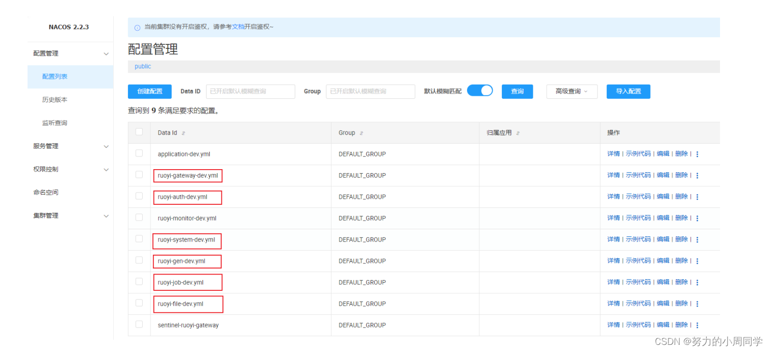The height and width of the screenshot is (351, 770).
Task: Open more actions for sentinel-ruoyi-gateway row
Action: click(x=697, y=326)
